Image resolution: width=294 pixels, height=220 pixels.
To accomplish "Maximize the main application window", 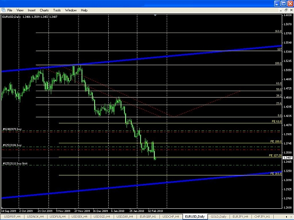I will [284, 4].
